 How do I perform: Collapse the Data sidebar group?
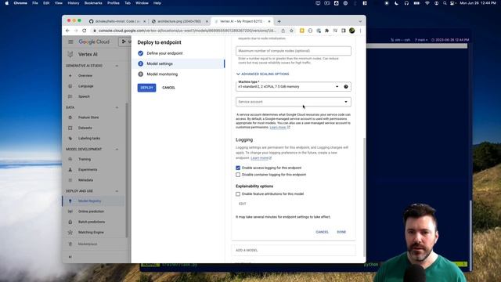coord(117,108)
